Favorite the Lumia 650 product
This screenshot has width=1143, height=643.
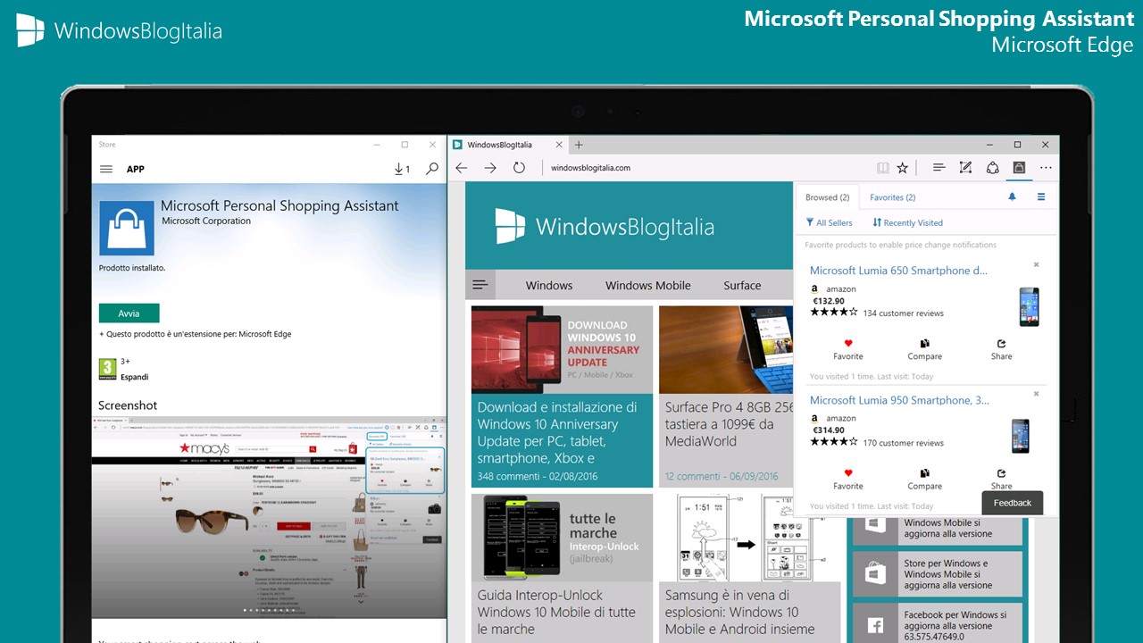tap(848, 349)
